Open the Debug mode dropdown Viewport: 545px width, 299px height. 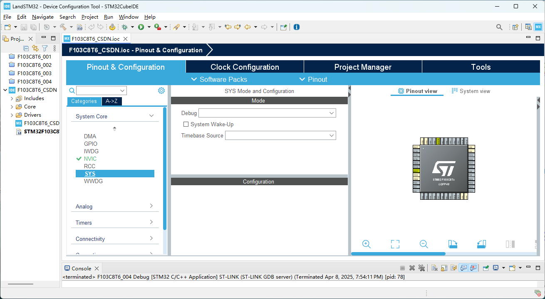(x=267, y=113)
